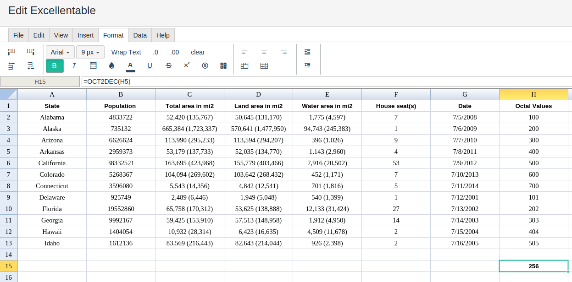Click the increase indent icon
572x282 pixels.
coord(307,52)
